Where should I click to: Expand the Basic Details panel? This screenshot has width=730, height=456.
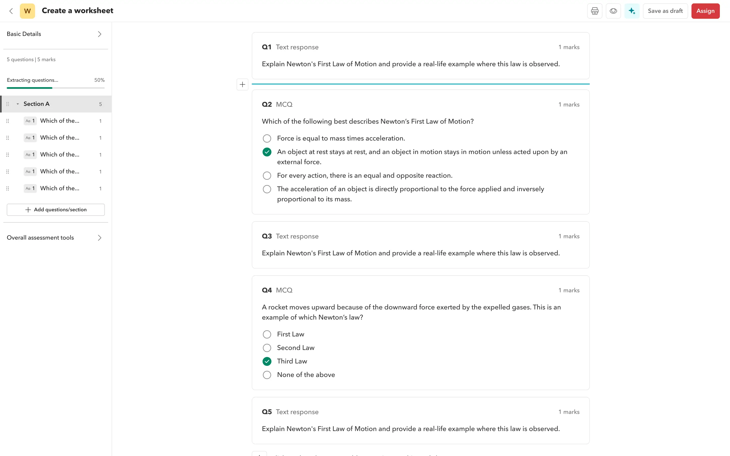click(100, 34)
